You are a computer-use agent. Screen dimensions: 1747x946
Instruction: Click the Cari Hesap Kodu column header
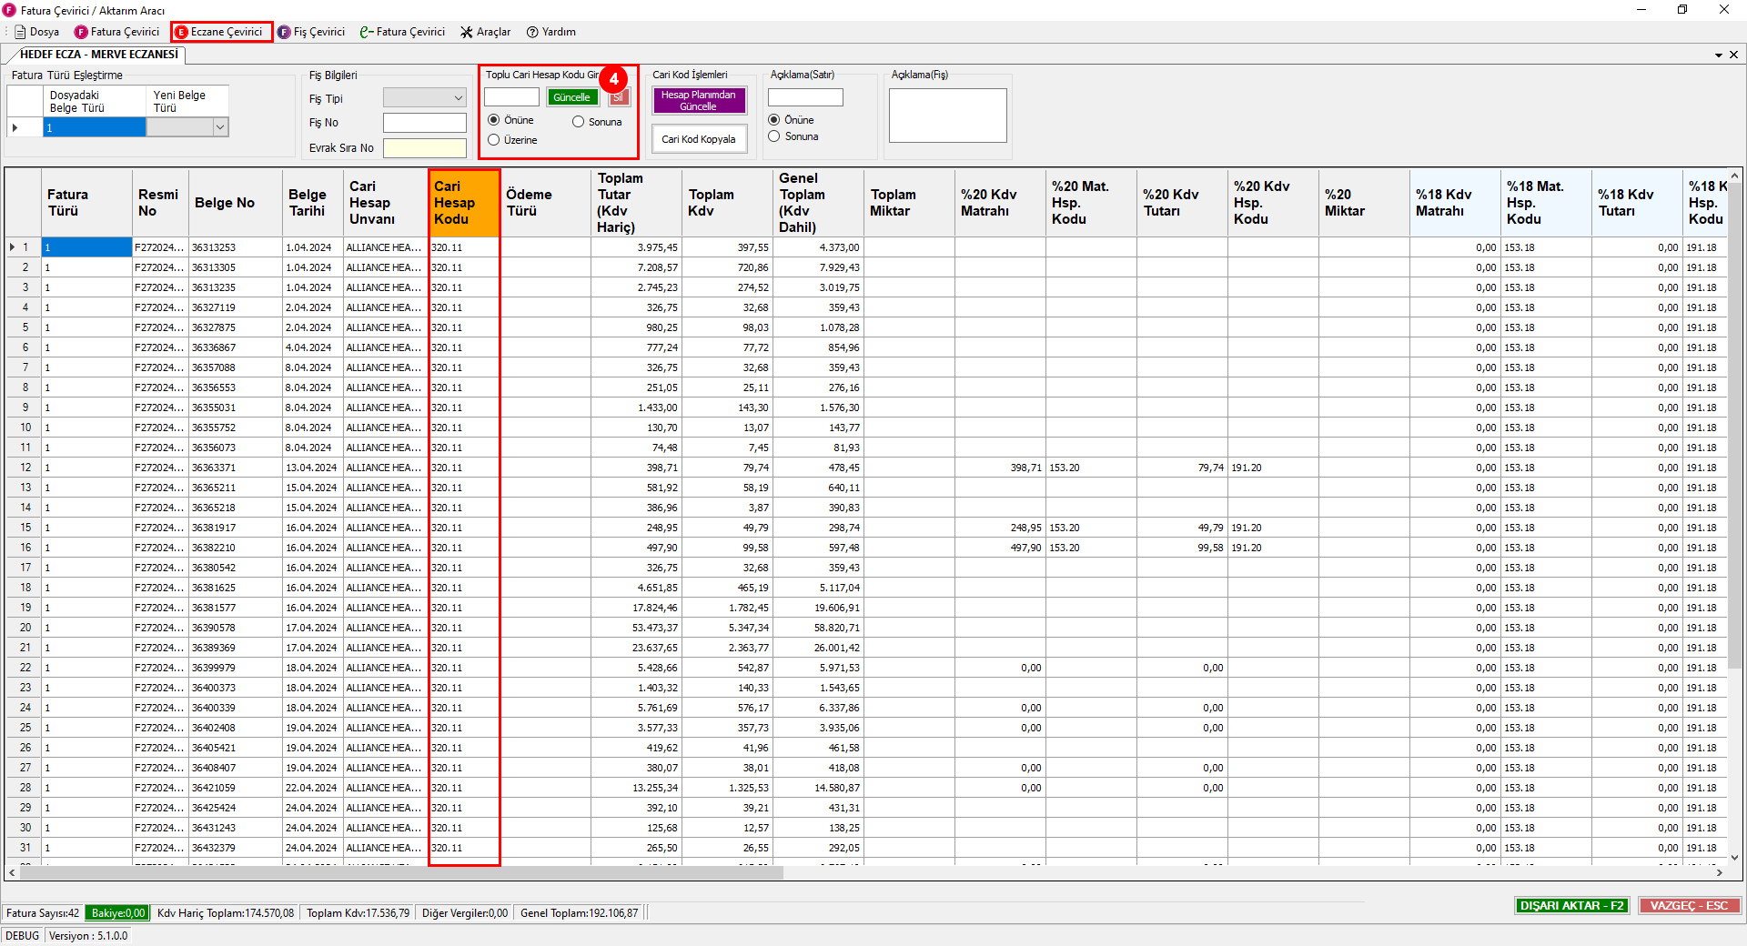464,203
